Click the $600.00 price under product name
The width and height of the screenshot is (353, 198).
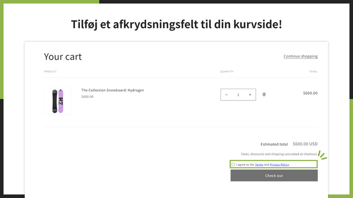tap(87, 97)
